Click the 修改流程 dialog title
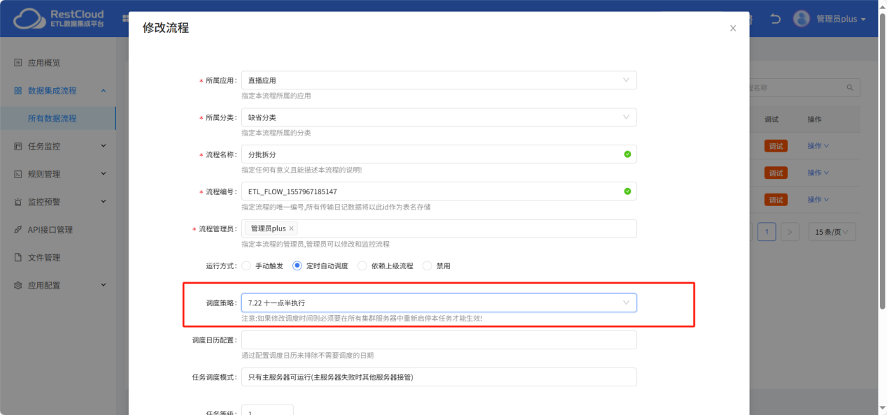887x415 pixels. coord(166,29)
